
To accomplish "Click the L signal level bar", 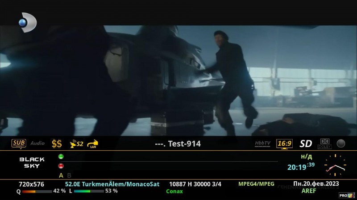I will (88, 191).
